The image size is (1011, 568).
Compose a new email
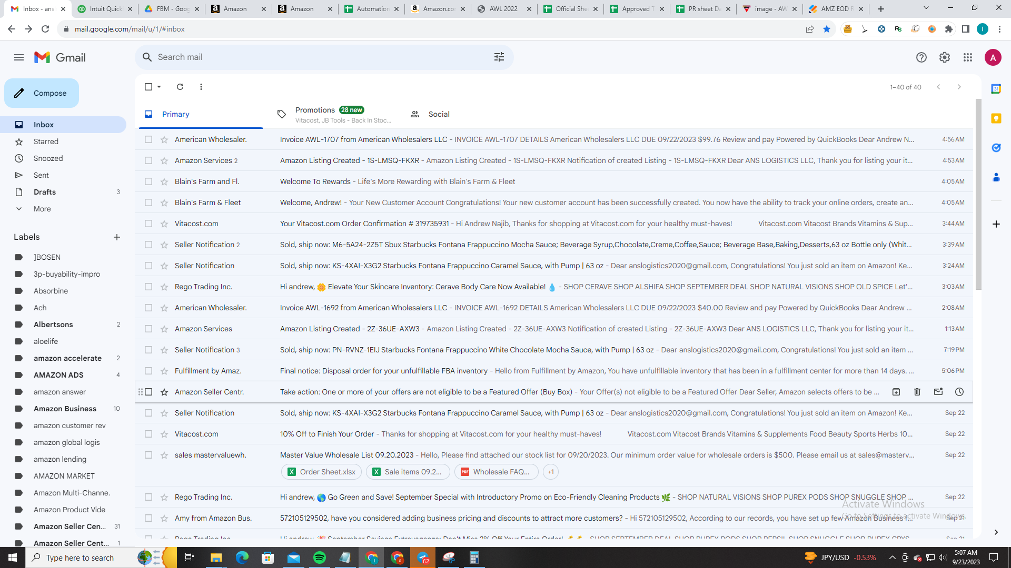[42, 93]
